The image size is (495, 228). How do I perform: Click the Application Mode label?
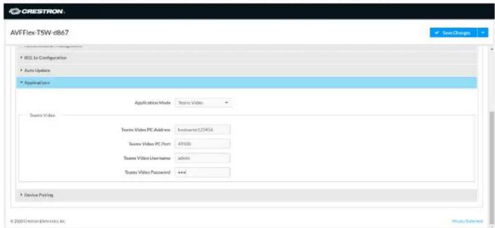tap(153, 103)
